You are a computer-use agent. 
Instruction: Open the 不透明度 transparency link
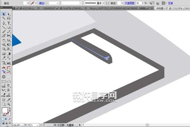130,3
